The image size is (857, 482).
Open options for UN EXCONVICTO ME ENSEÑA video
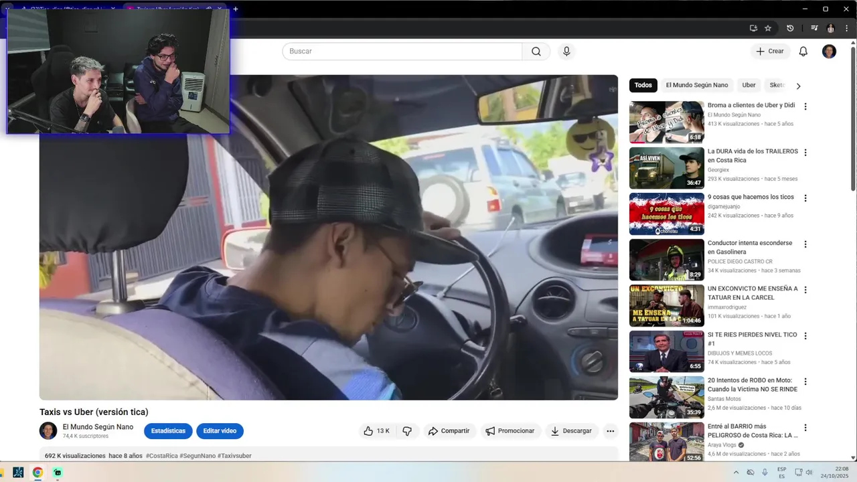click(805, 290)
